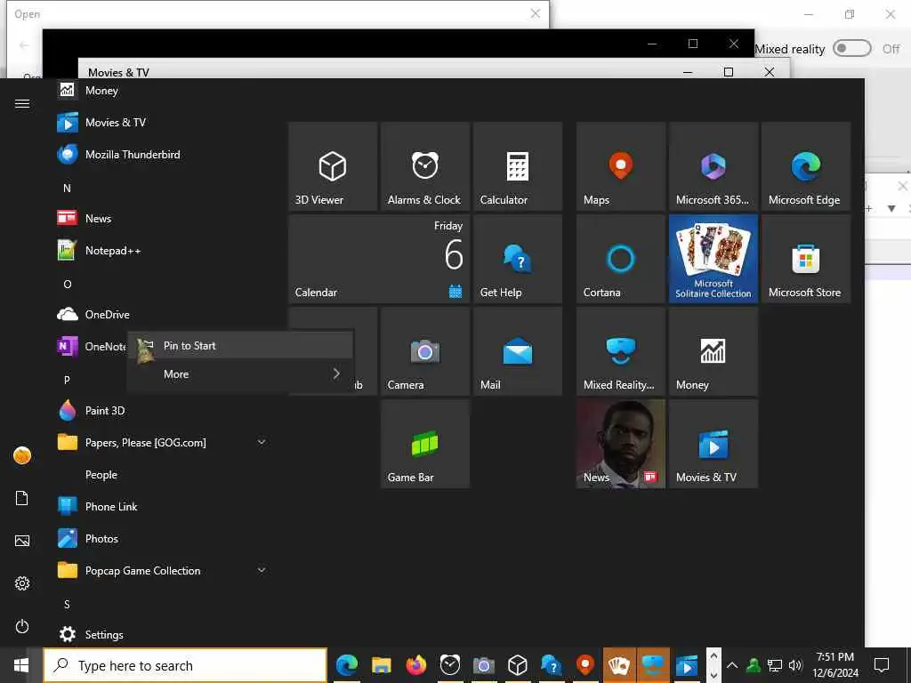Viewport: 911px width, 683px height.
Task: Expand the Start menu hamburger navigation
Action: pos(22,103)
